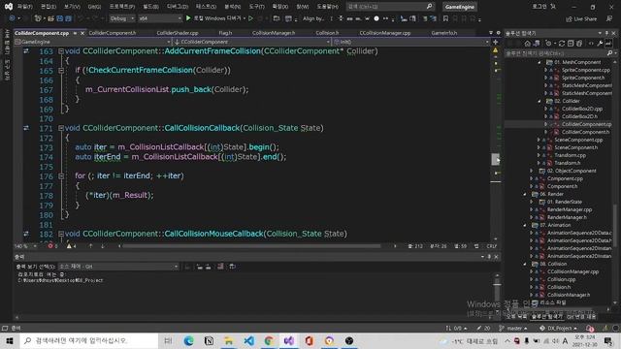Open Visual Studio Code from taskbar
Image resolution: width=621 pixels, height=349 pixels.
point(249,340)
